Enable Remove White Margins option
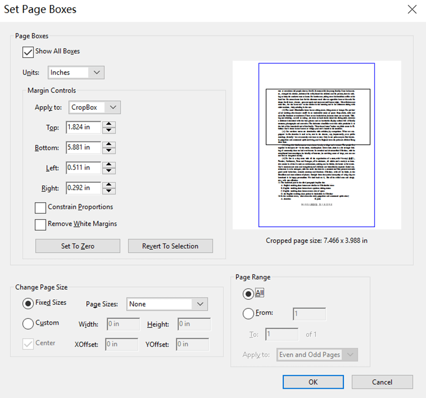426x398 pixels. click(x=40, y=225)
